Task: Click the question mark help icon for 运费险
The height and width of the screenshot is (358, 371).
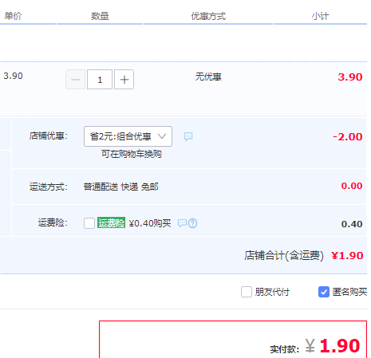Action: click(193, 223)
